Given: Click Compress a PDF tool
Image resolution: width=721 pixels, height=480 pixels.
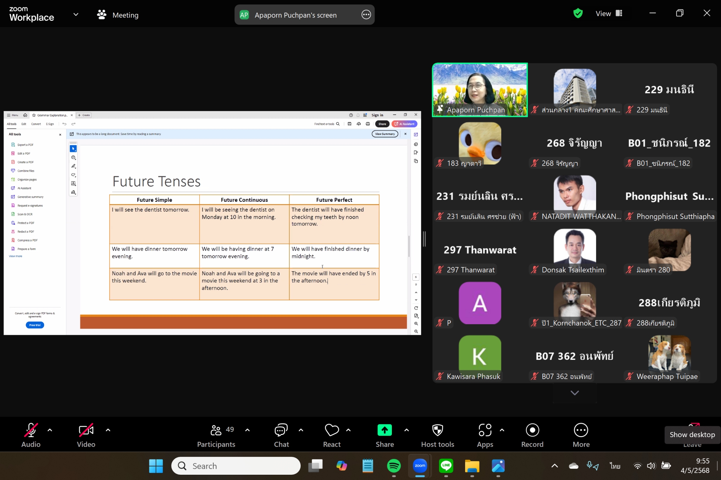Looking at the screenshot, I should point(24,240).
